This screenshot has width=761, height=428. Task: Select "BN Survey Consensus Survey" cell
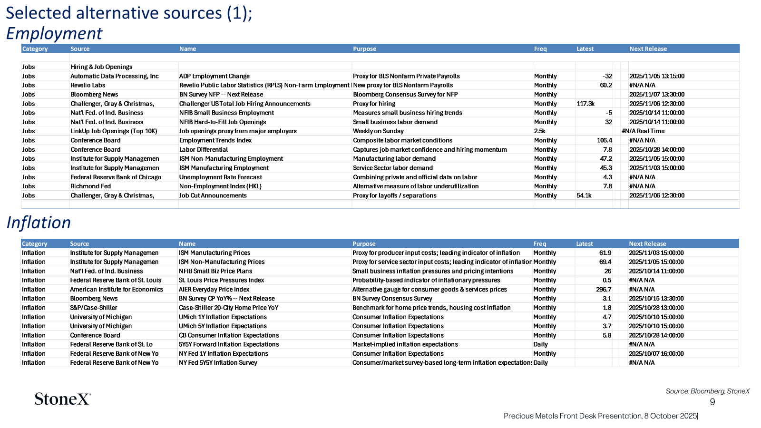click(392, 299)
